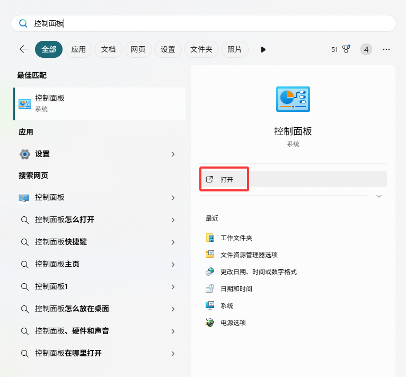The image size is (406, 377).
Task: Open the three-dot more options menu
Action: pos(386,49)
